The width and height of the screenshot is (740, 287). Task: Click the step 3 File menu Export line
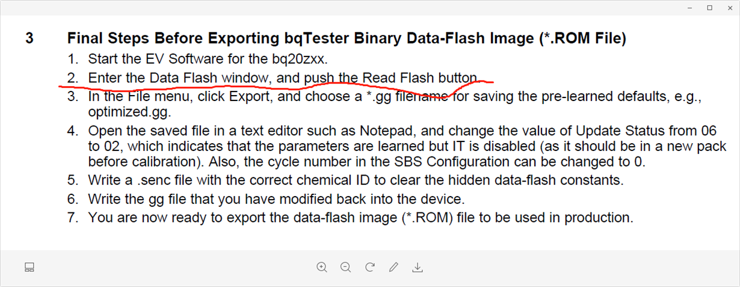point(393,96)
